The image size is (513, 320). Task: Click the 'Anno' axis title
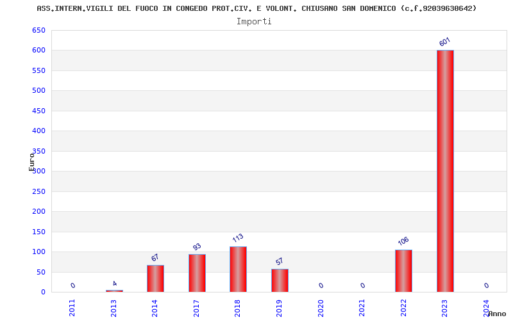(498, 314)
